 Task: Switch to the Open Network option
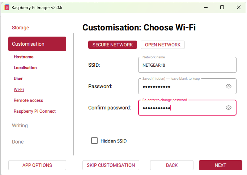coord(162,45)
